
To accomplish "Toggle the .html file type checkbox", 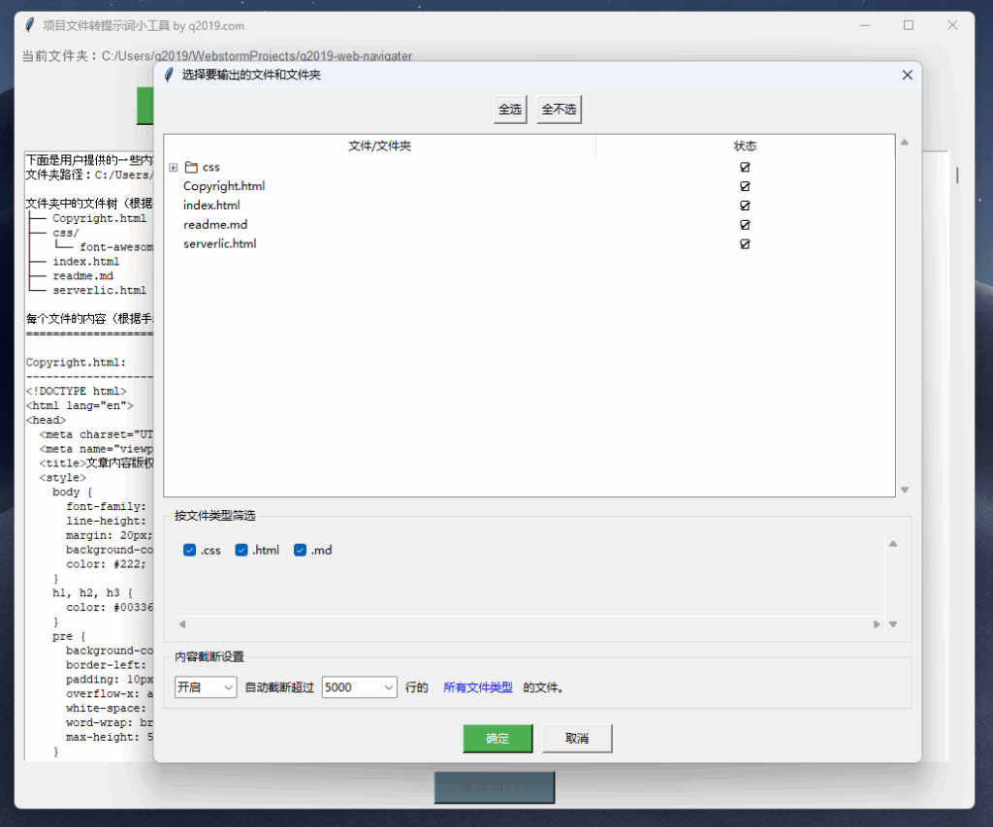I will click(x=242, y=551).
